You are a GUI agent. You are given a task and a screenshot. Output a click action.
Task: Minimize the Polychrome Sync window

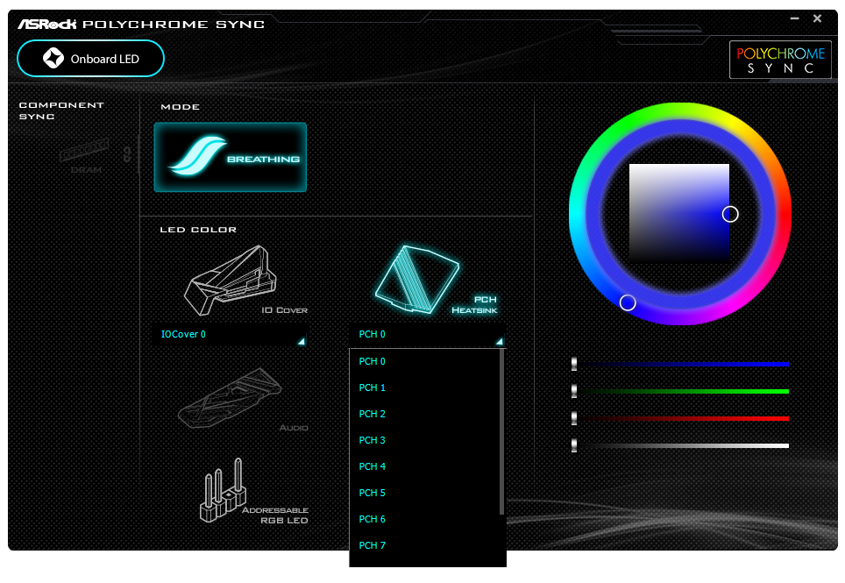[794, 18]
